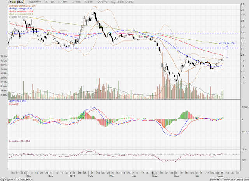The width and height of the screenshot is (249, 181).
Task: Click the 2.9 price axis label
Action: [242, 4]
